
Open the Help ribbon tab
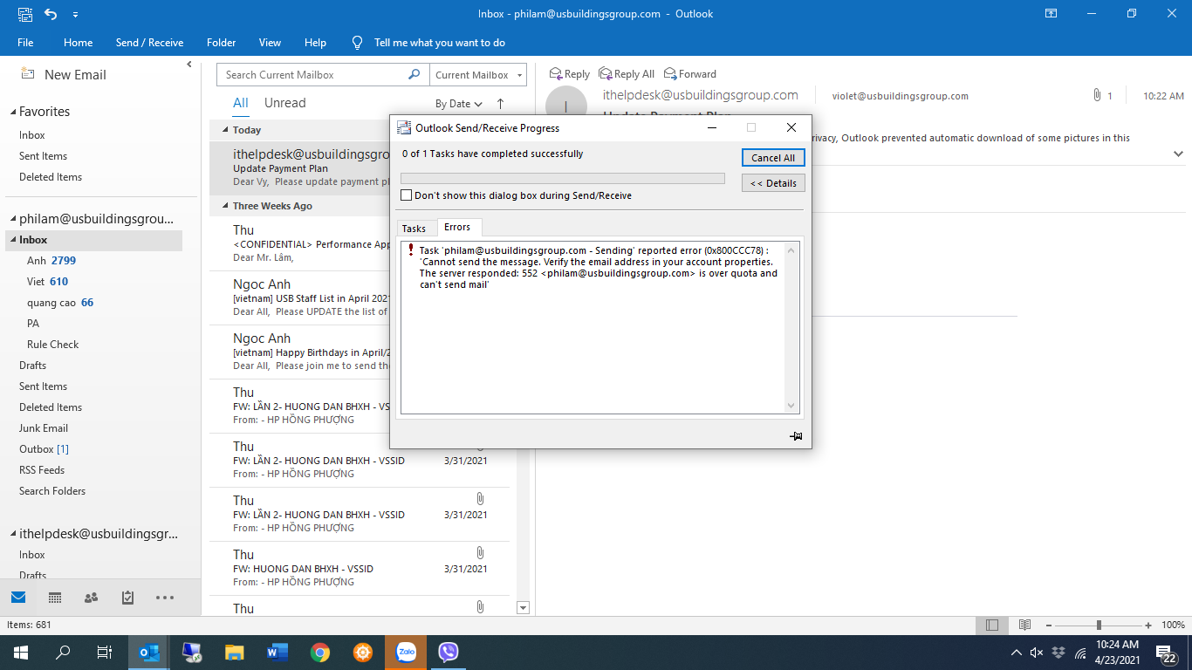tap(315, 43)
